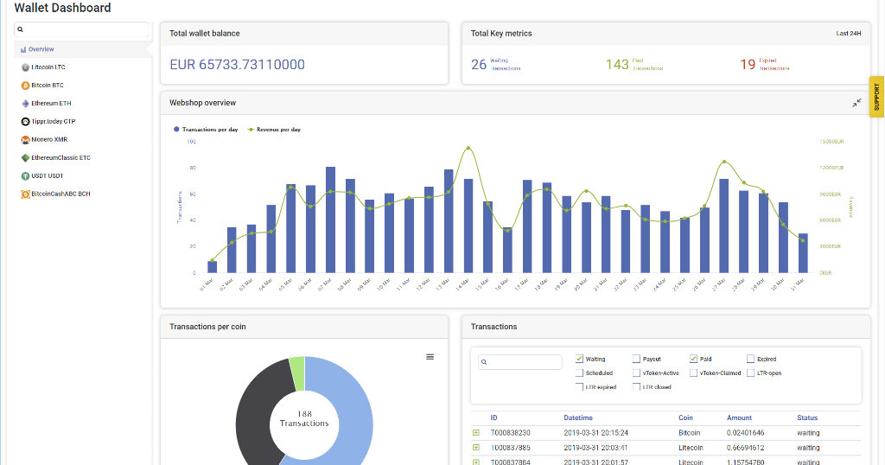
Task: Expand transaction T000837885 details
Action: (x=475, y=448)
